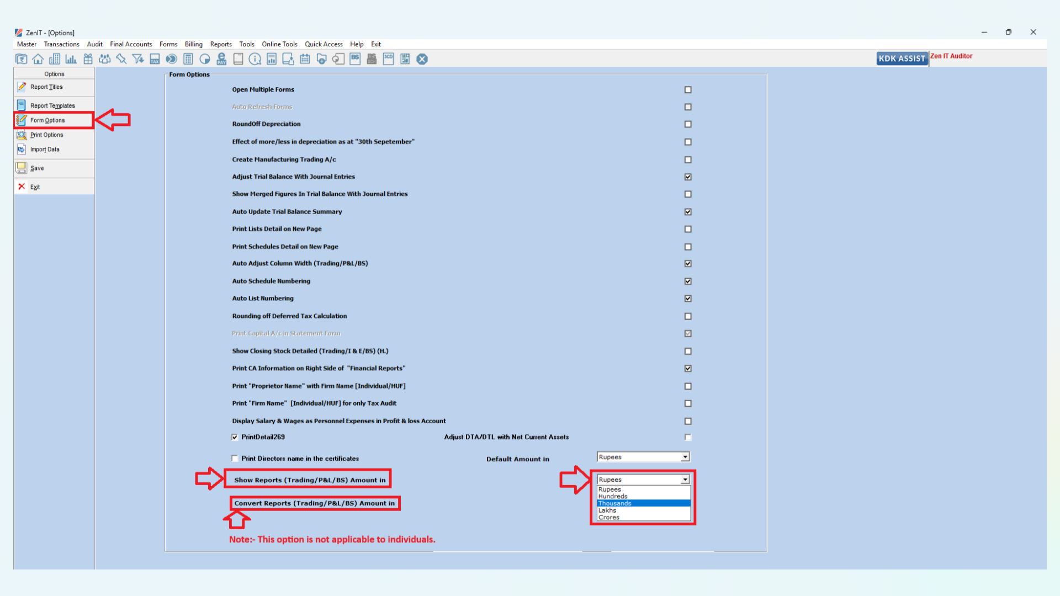Click the Report Titles pencil icon
The image size is (1060, 596).
(22, 87)
